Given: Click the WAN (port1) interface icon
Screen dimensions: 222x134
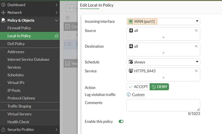Looking at the screenshot, I should pos(131,22).
